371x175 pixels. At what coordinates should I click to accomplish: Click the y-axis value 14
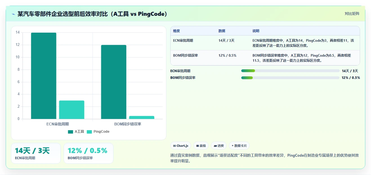[x=18, y=32]
